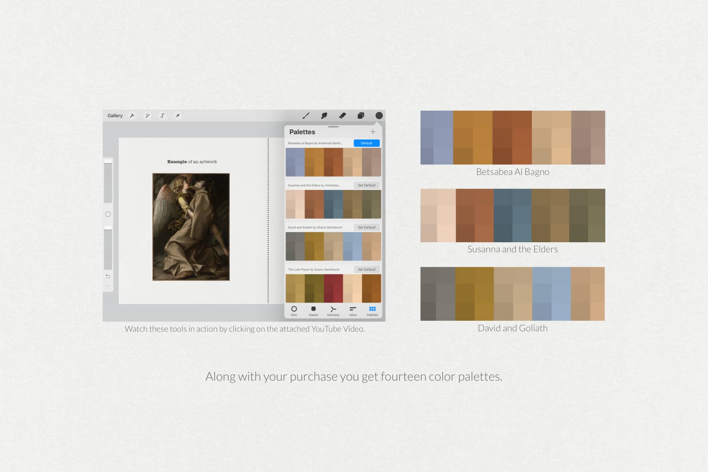Set David and Goliath as default palette
Image resolution: width=708 pixels, height=472 pixels.
pos(366,227)
